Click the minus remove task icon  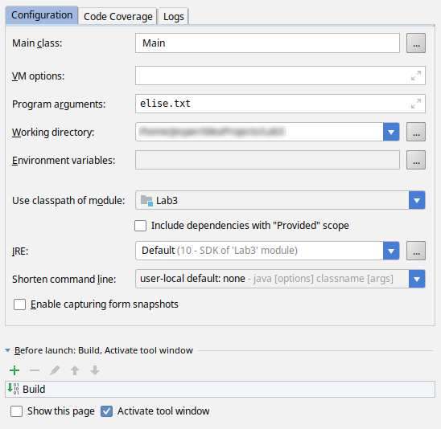coord(35,370)
